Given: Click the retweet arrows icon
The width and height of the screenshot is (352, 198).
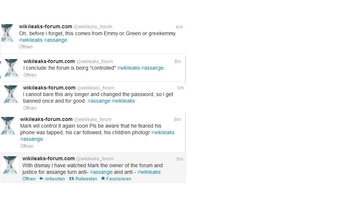Looking at the screenshot, I should (71, 179).
